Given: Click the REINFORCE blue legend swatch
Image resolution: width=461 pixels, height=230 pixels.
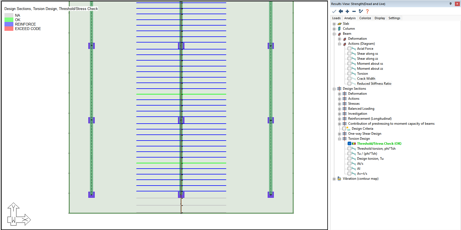Looking at the screenshot, I should 9,24.
